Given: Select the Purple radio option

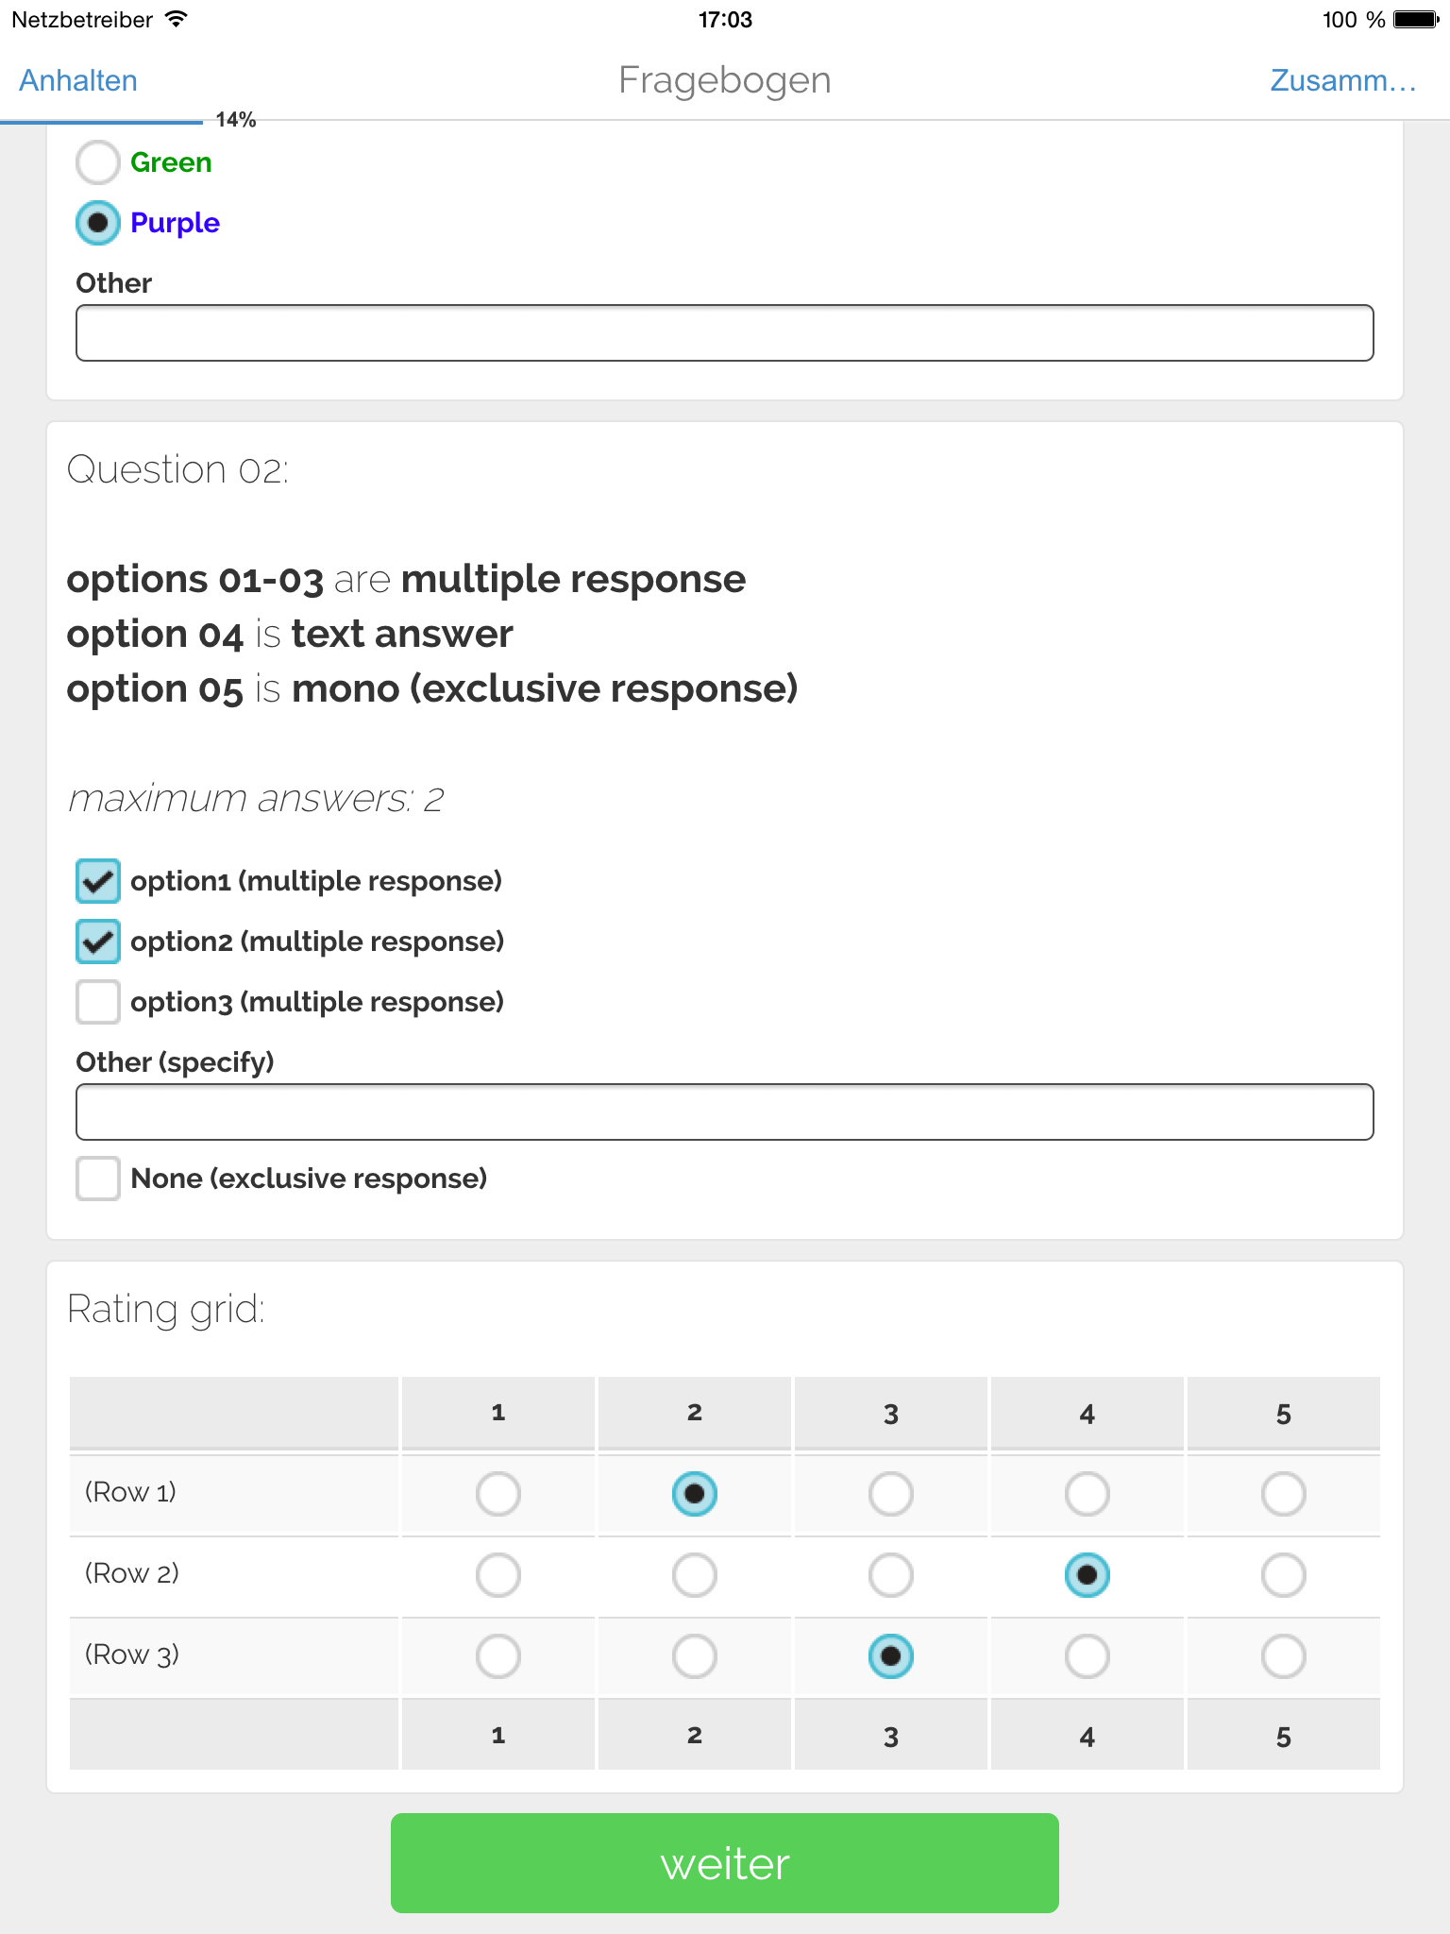Looking at the screenshot, I should point(98,223).
